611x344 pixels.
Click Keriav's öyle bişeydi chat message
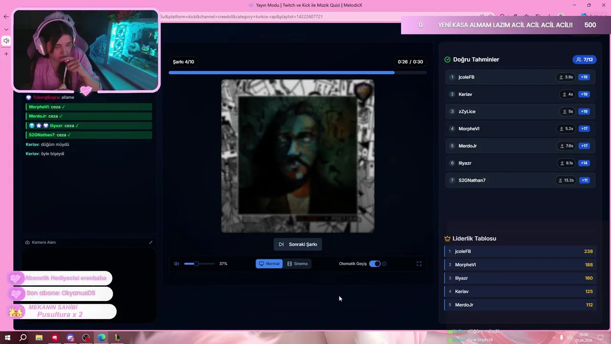click(45, 154)
